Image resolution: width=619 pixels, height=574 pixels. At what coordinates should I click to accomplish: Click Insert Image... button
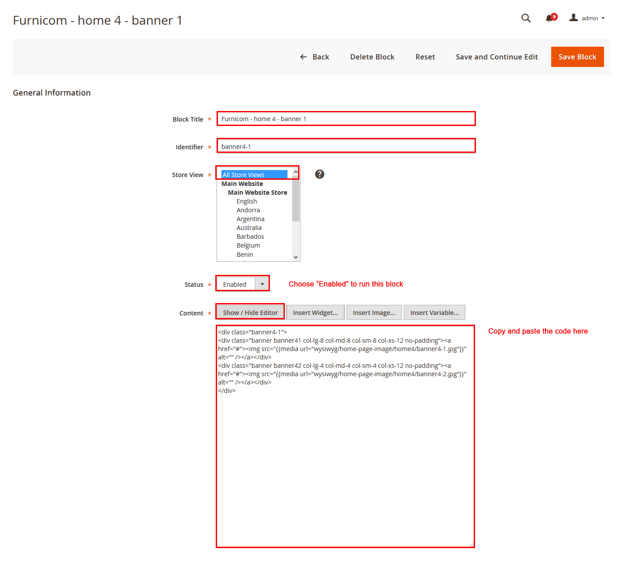(374, 312)
